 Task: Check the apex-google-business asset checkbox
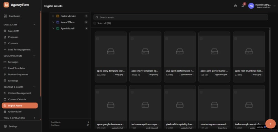pyautogui.click(x=98, y=92)
